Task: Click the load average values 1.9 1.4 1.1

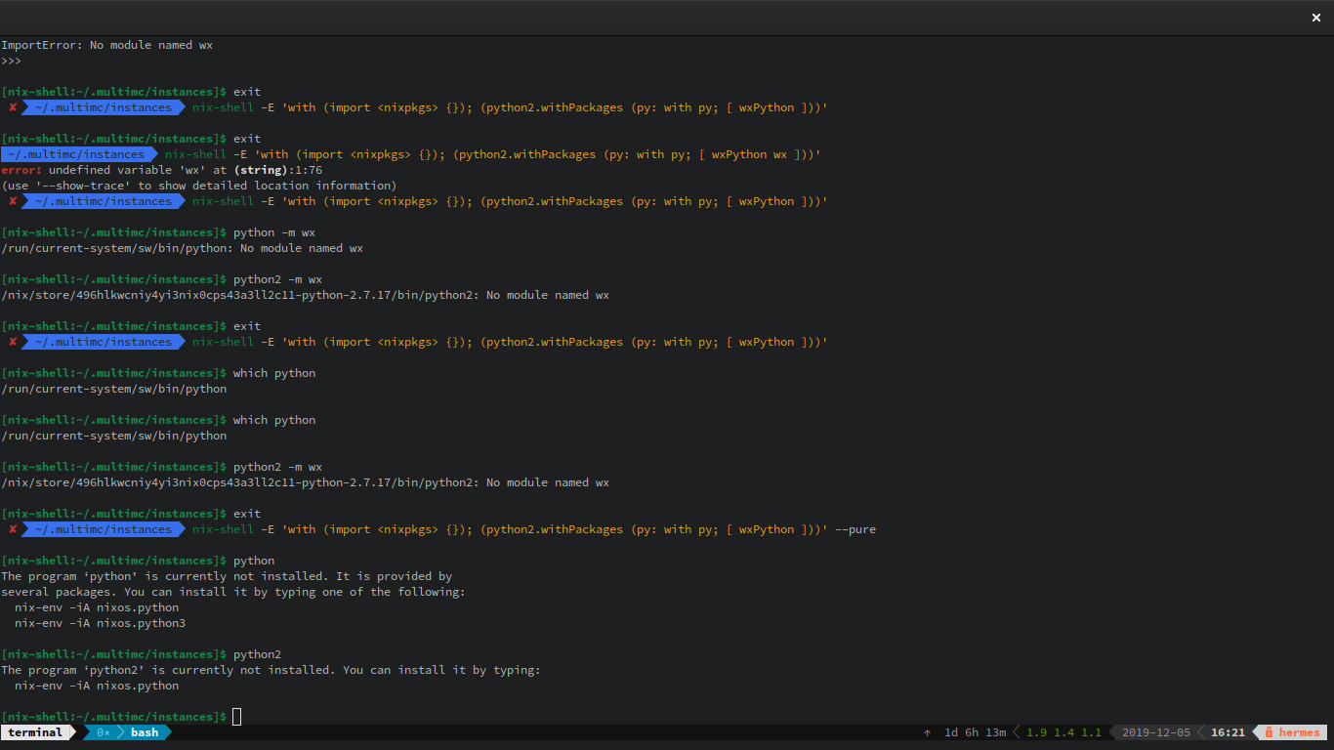Action: [x=1063, y=732]
